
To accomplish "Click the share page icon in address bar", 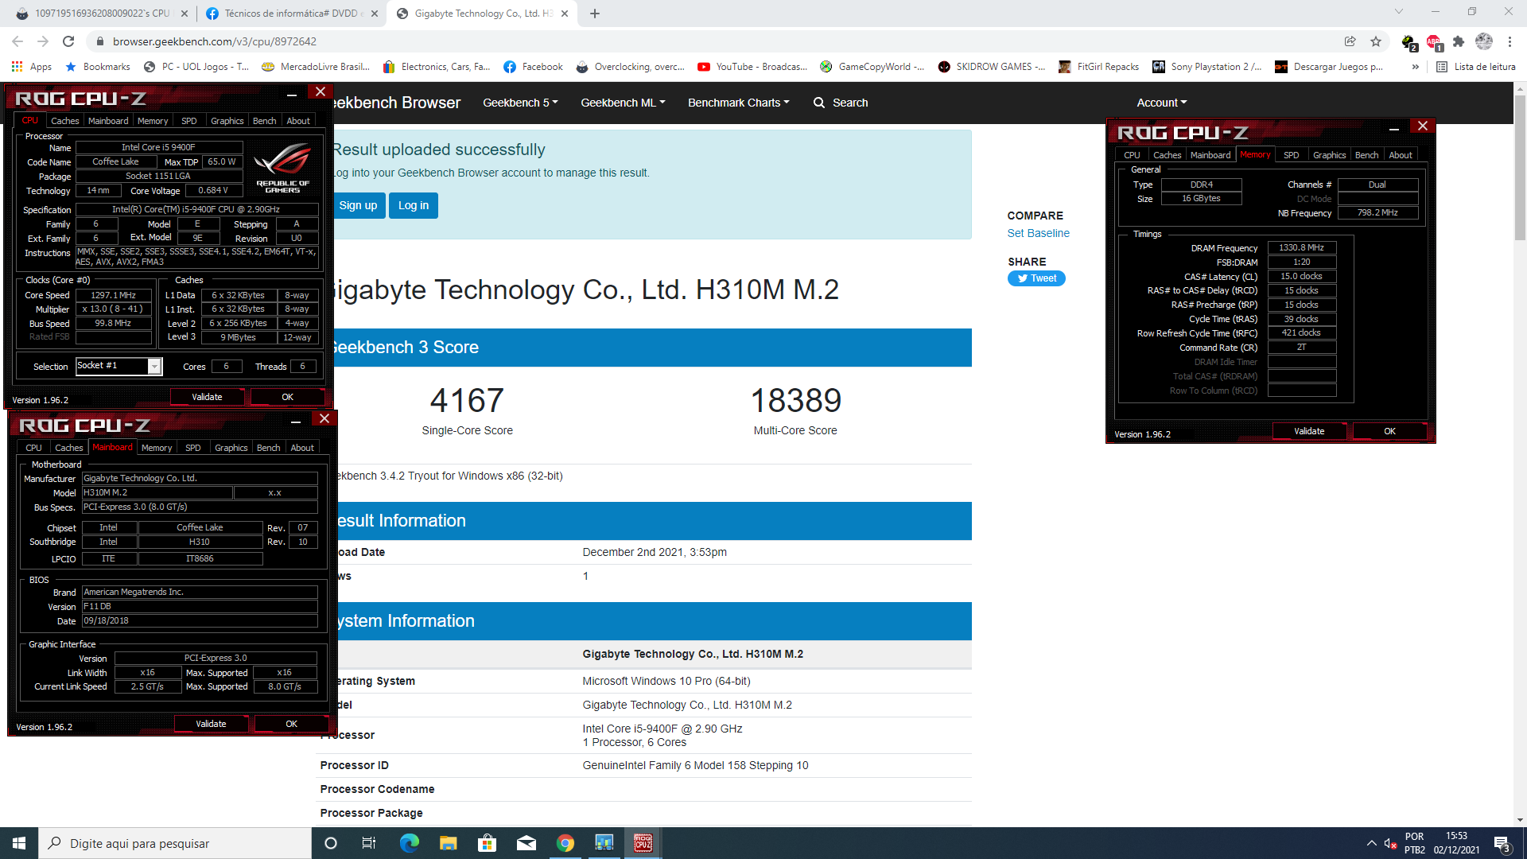I will tap(1350, 41).
